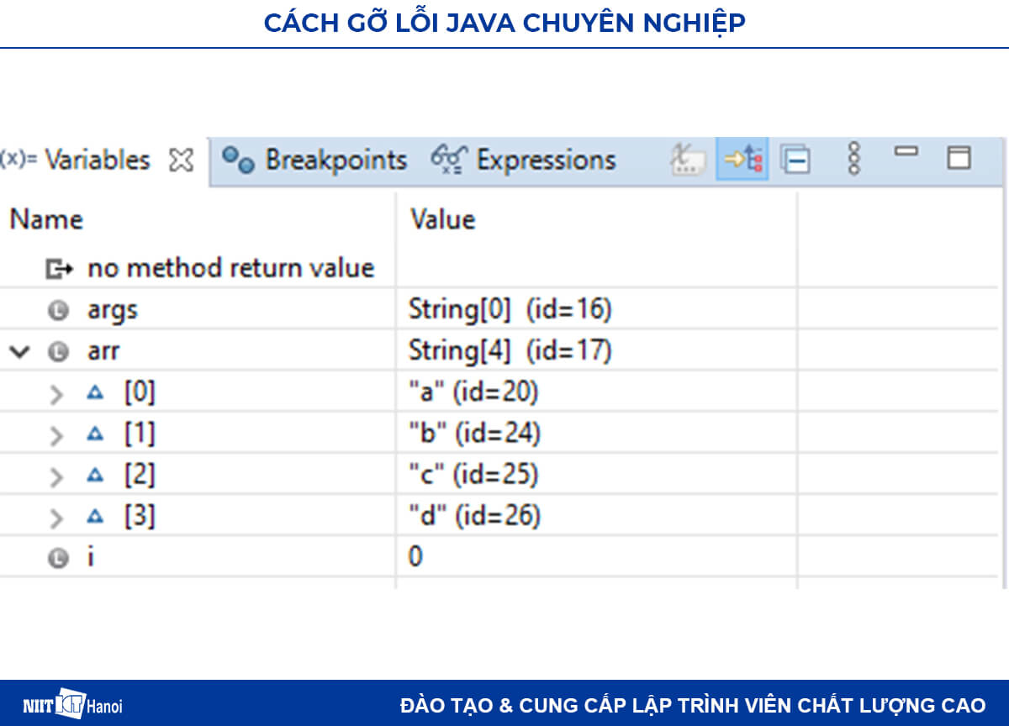Click the Name column header
1009x726 pixels.
click(46, 220)
